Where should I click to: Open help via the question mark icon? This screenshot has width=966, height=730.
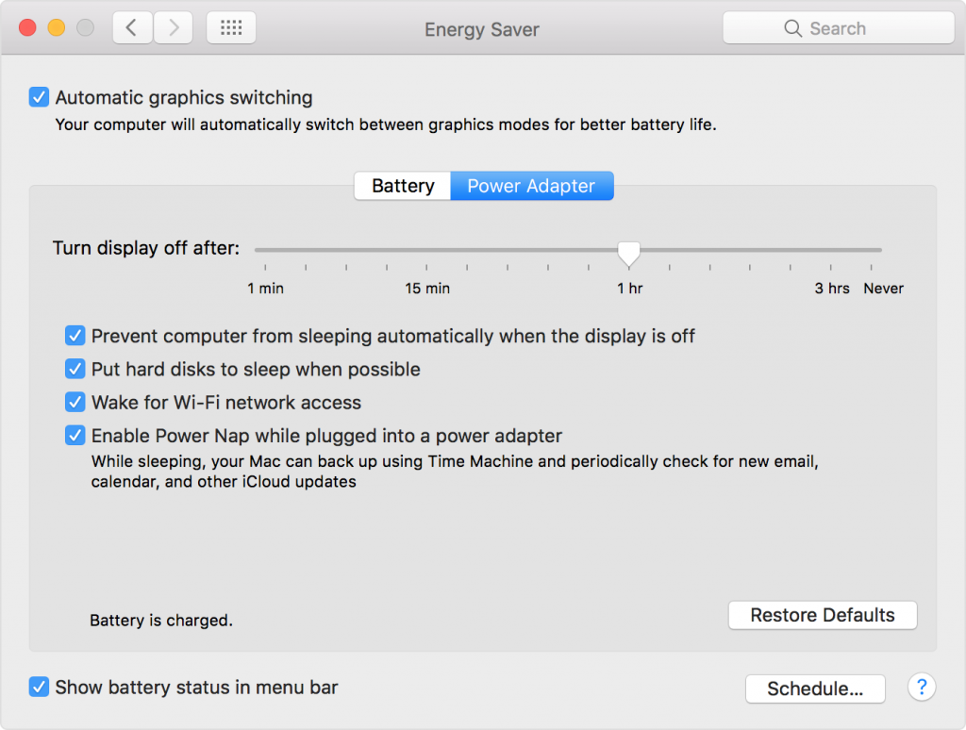pyautogui.click(x=921, y=688)
